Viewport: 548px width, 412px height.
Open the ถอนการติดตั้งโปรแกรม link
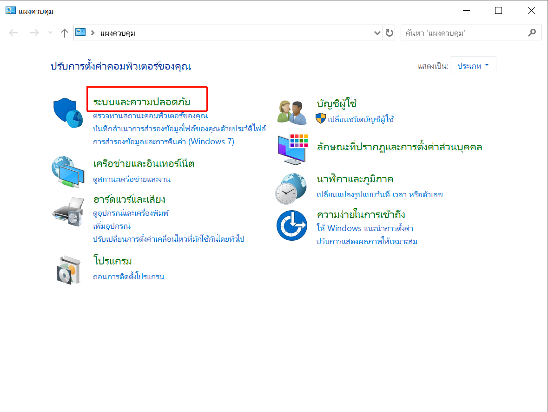pos(129,277)
